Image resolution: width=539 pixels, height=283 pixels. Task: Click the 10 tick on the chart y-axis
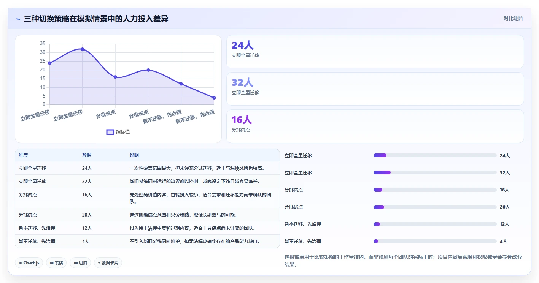[43, 87]
